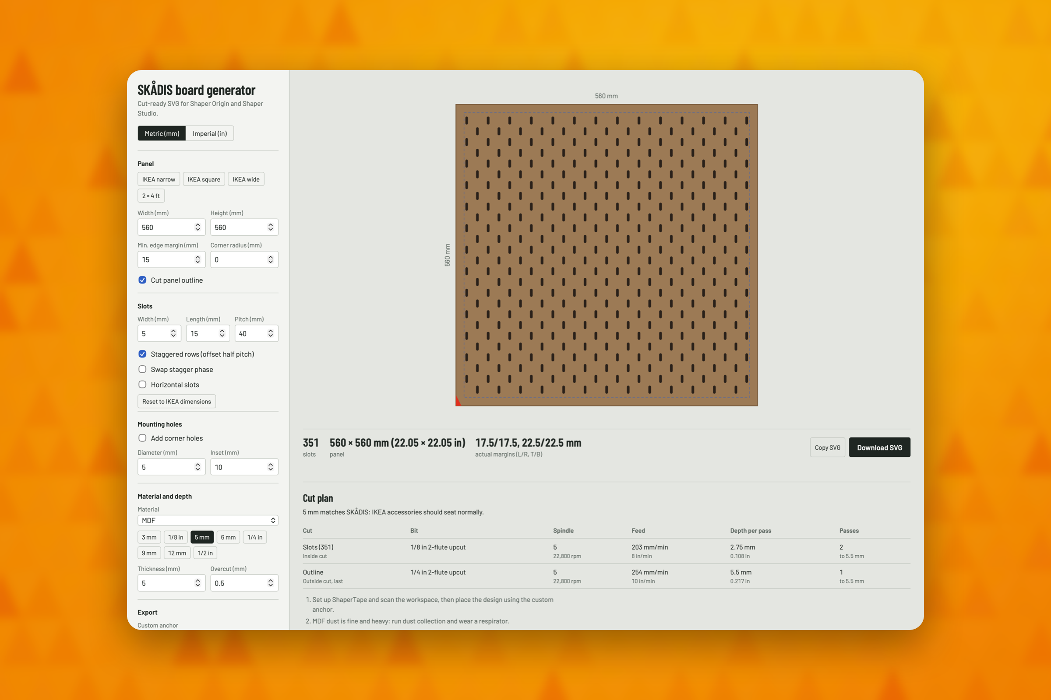
Task: Select the 1/4 in thickness preset
Action: click(x=255, y=537)
